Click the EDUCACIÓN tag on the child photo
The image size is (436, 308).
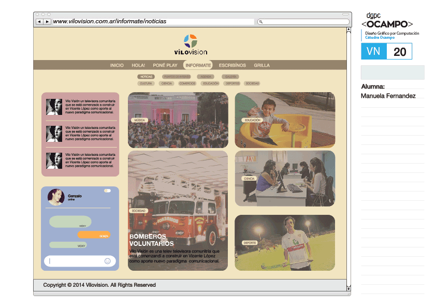pos(252,120)
